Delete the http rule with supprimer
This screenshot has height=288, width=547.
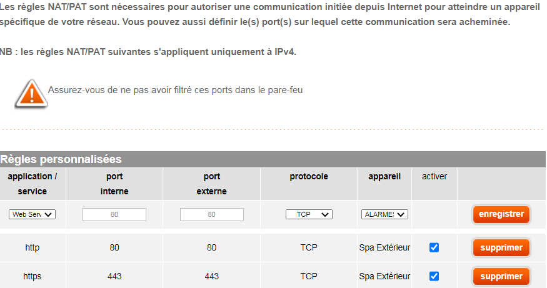[x=501, y=247]
